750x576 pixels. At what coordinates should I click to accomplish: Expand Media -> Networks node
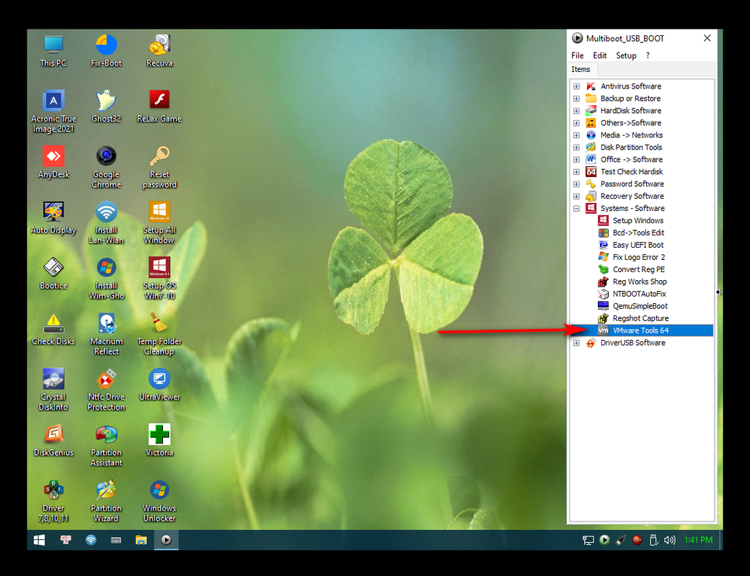click(x=576, y=135)
